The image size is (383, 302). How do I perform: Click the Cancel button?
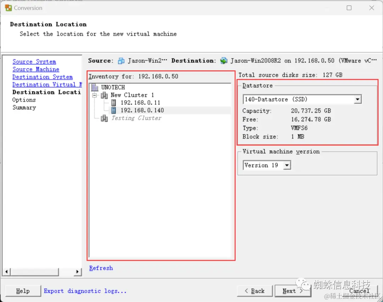pyautogui.click(x=359, y=291)
